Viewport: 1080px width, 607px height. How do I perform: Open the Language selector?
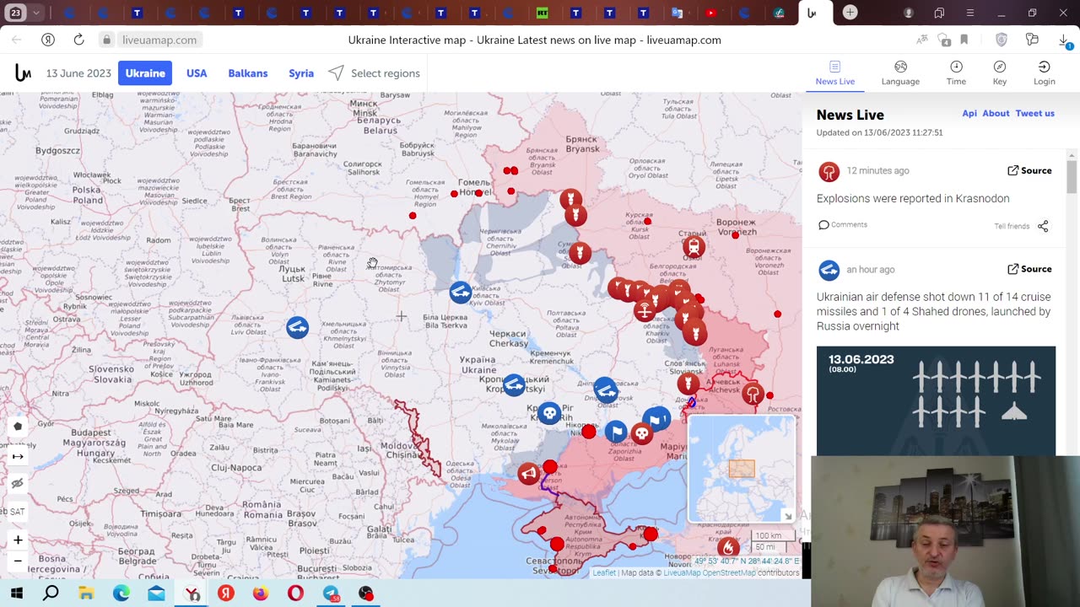tap(900, 73)
